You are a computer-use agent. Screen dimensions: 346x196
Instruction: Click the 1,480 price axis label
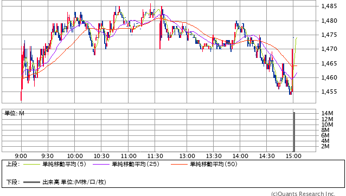329,21
